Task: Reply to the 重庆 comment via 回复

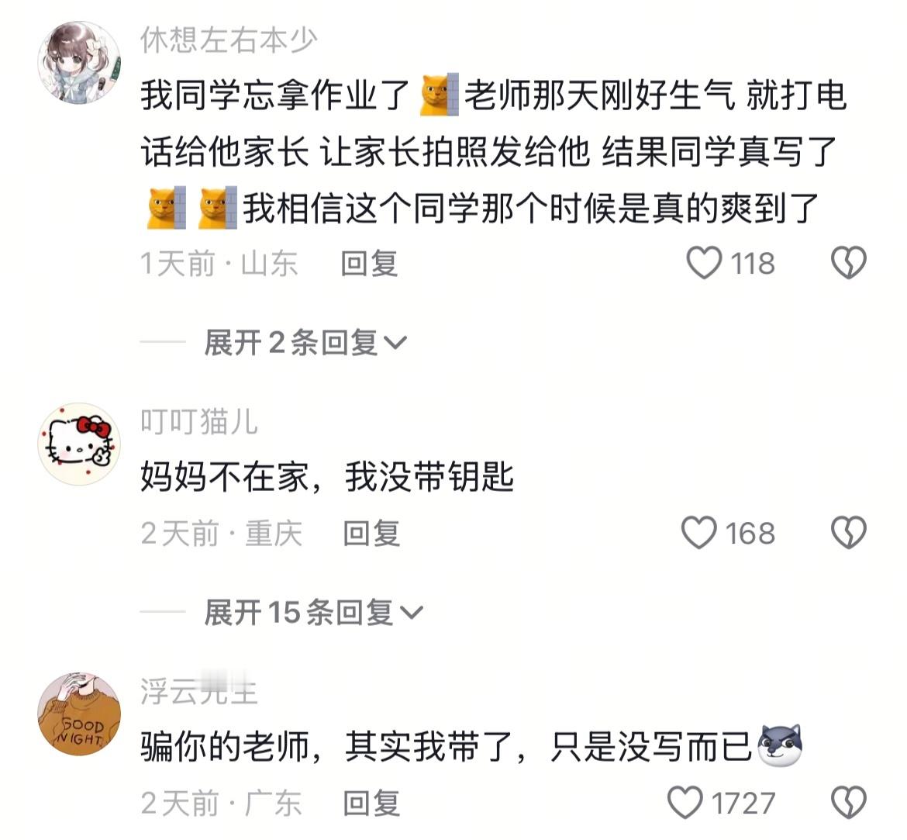Action: pos(371,533)
